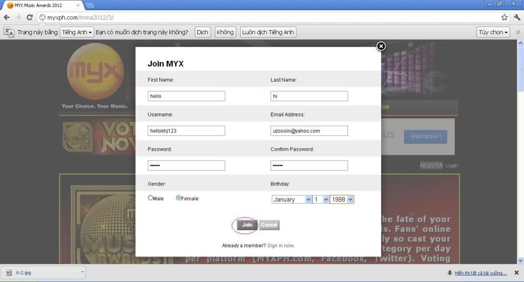Click the translate bar language icon

9,32
